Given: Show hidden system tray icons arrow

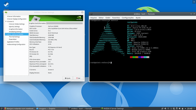Looking at the screenshot, I should click(185, 109).
